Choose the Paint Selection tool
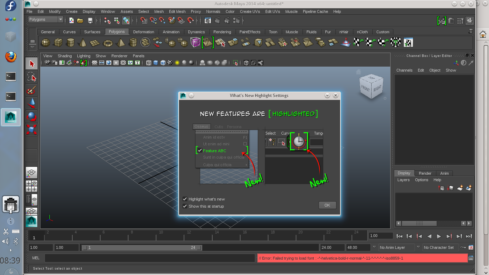This screenshot has width=489, height=275. 32,90
